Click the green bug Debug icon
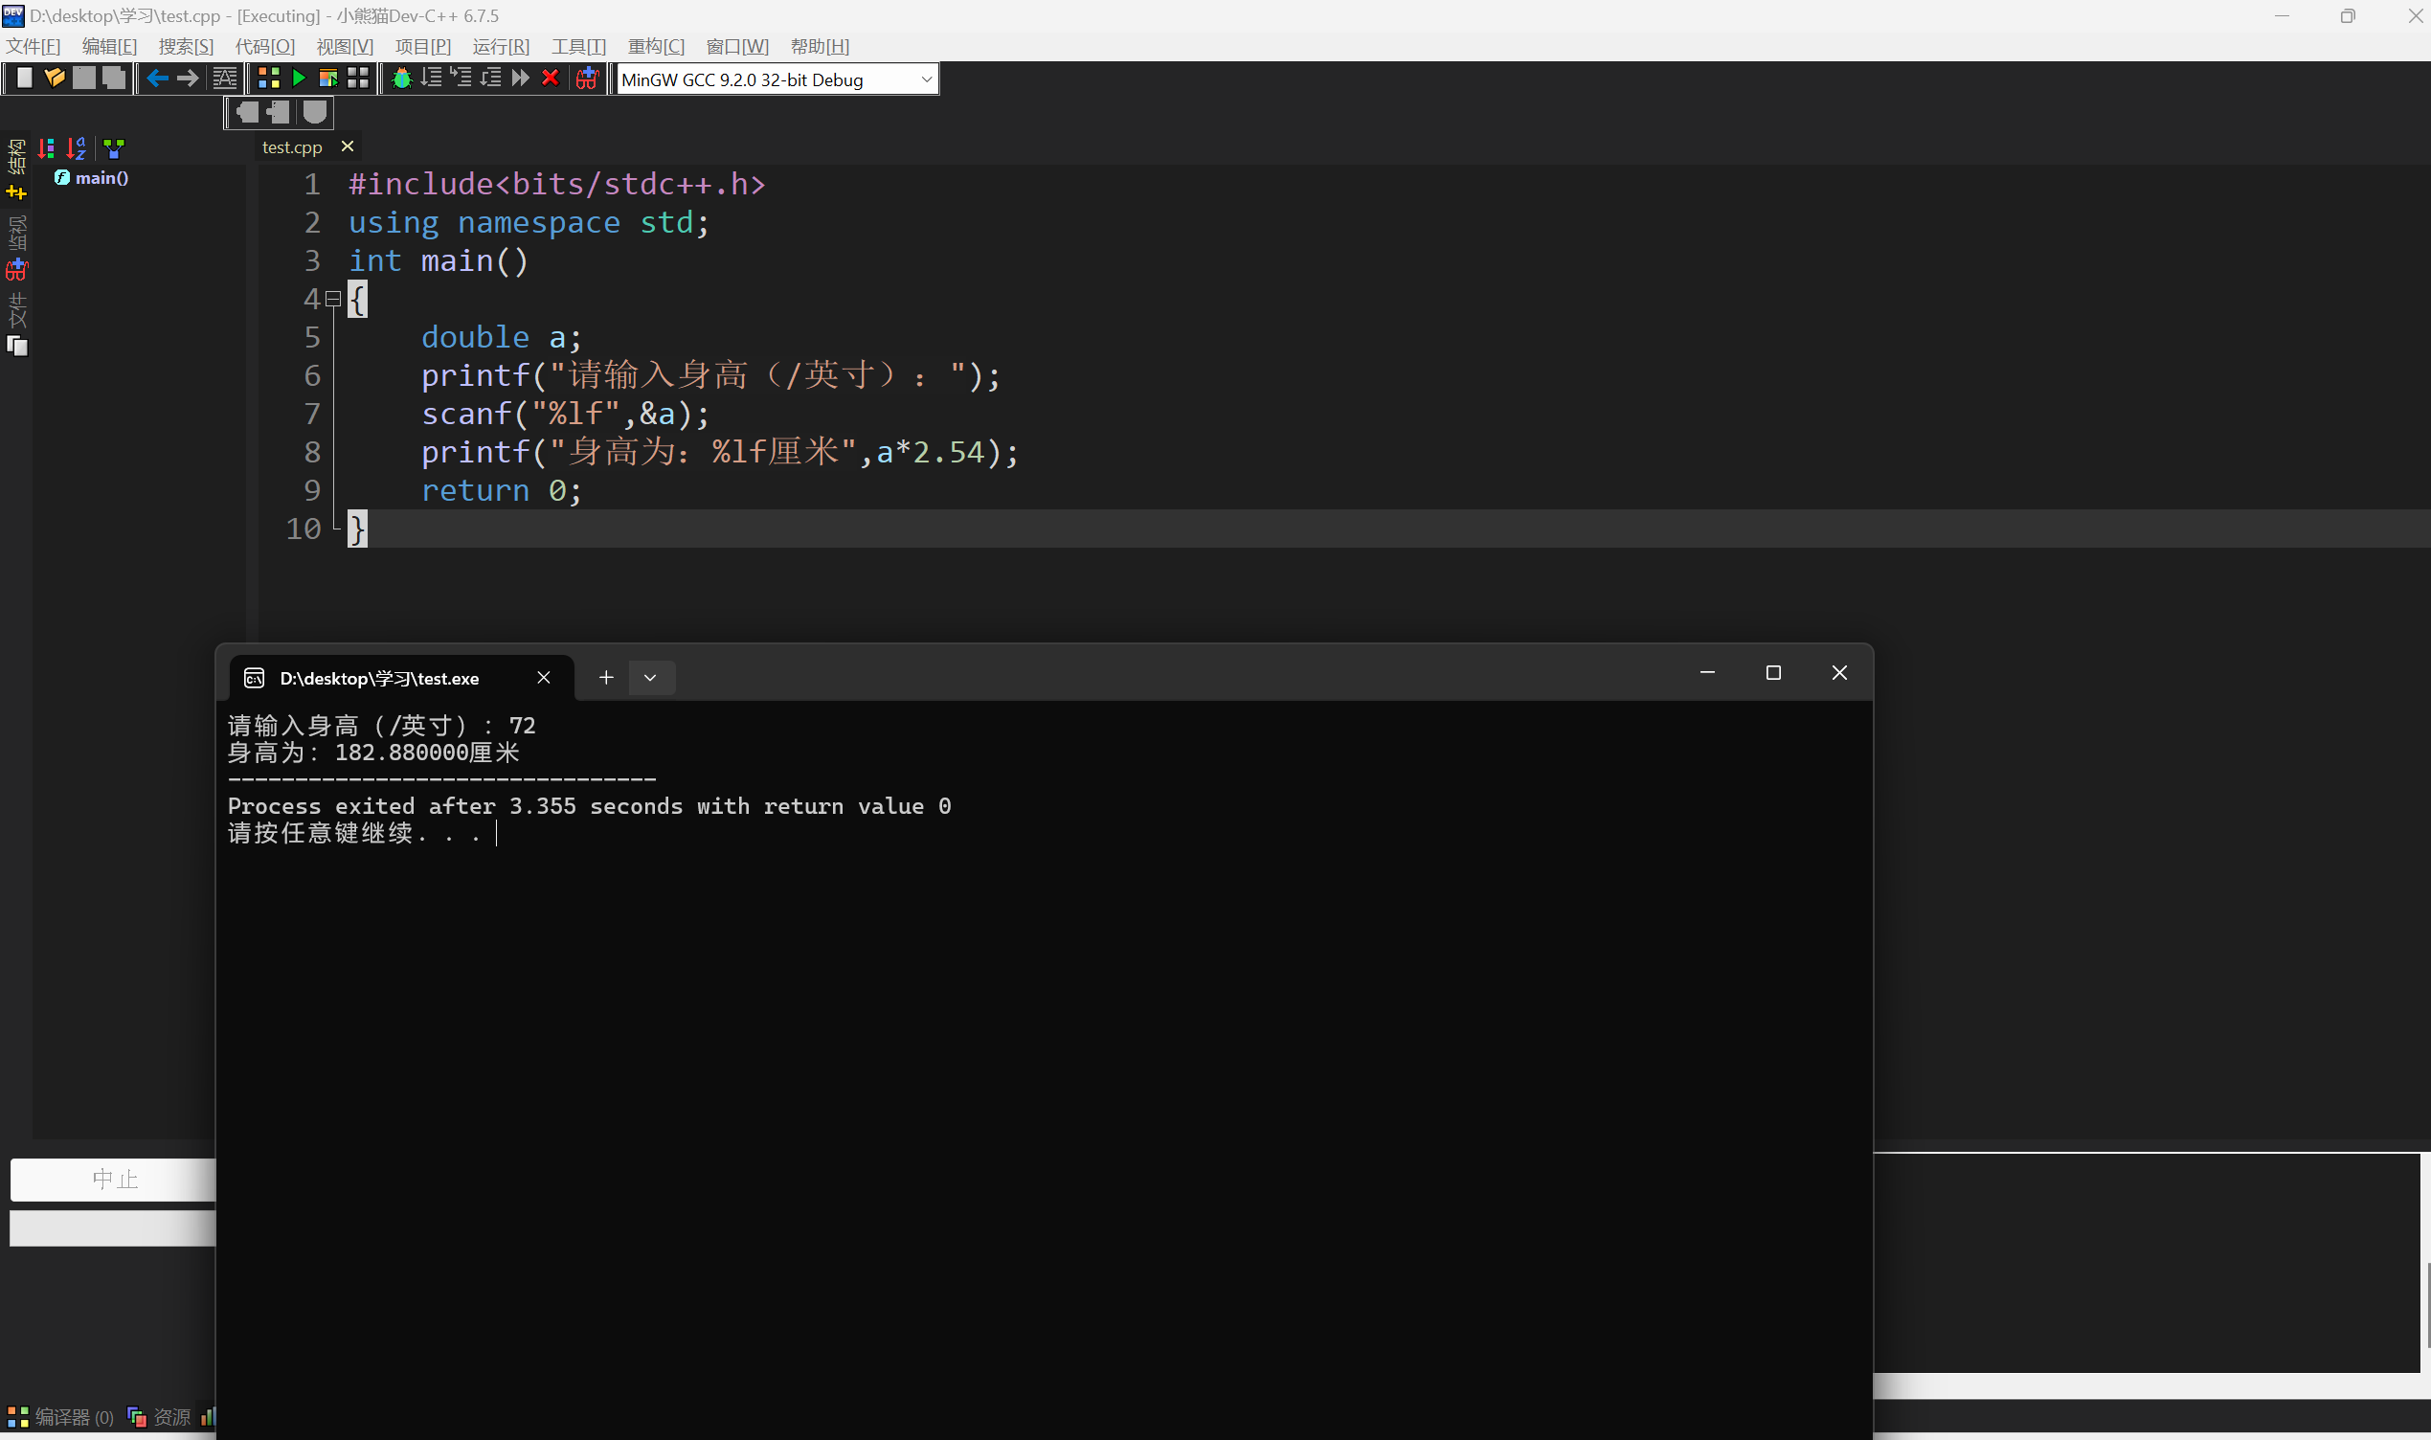Viewport: 2431px width, 1440px height. coord(401,79)
